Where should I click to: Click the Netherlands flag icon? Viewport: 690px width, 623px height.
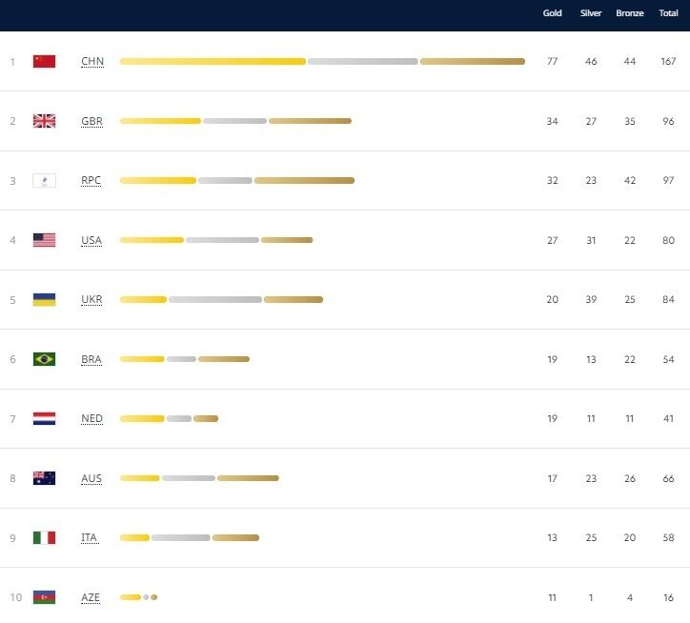[44, 418]
